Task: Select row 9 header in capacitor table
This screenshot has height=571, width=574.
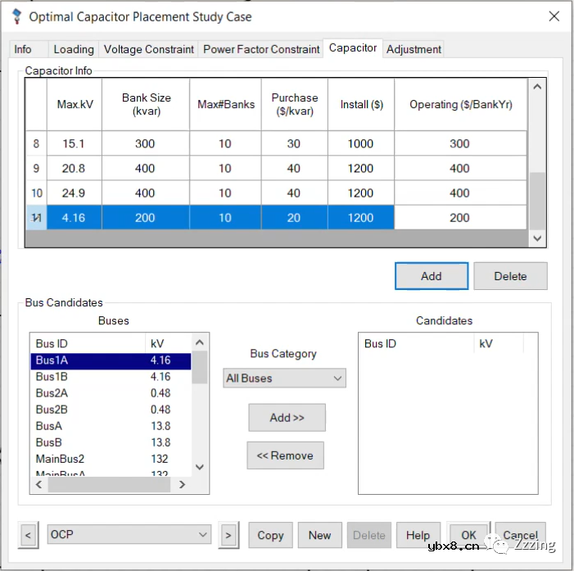Action: click(36, 169)
